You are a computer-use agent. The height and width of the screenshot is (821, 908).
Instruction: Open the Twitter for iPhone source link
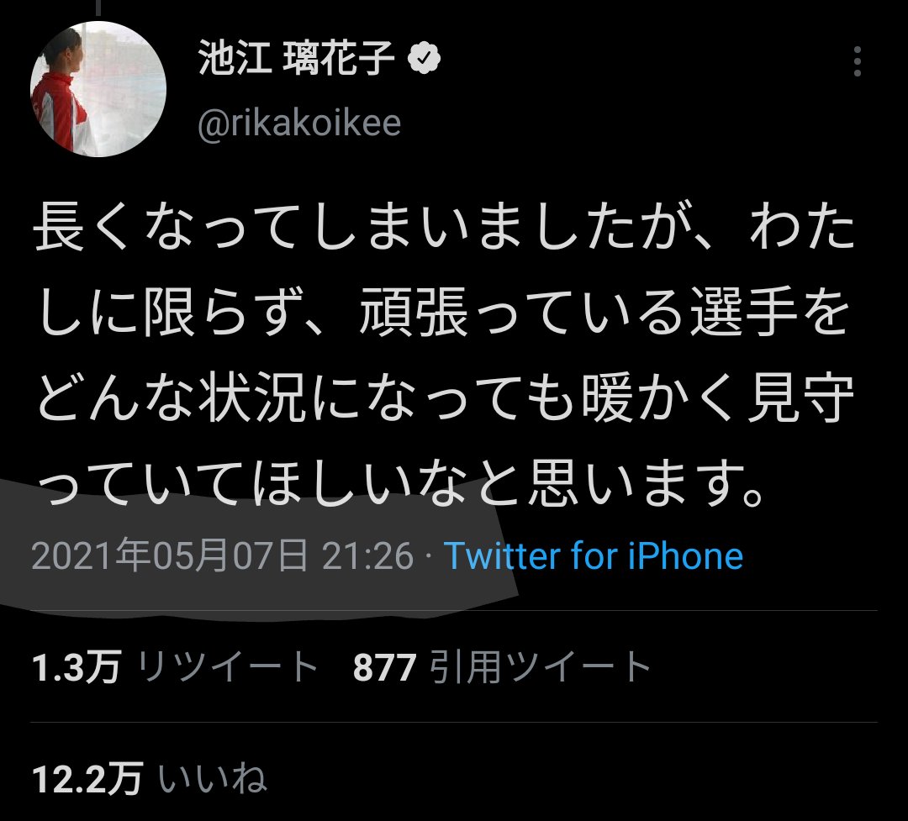594,555
